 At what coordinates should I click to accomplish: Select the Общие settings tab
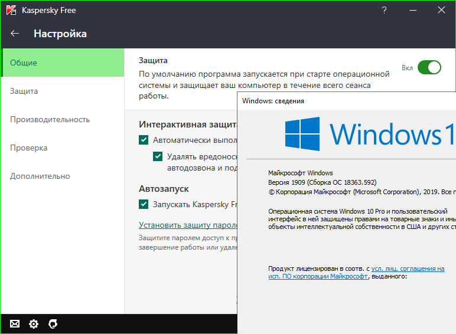point(63,63)
